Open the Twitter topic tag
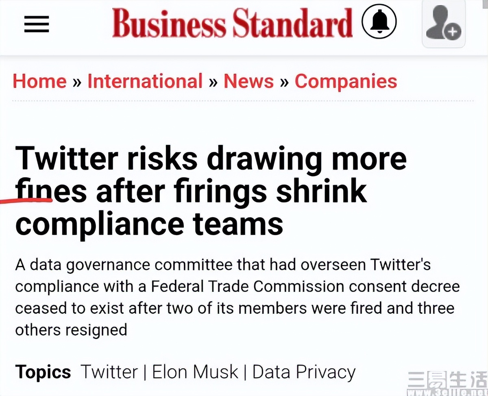This screenshot has height=396, width=488. 109,372
